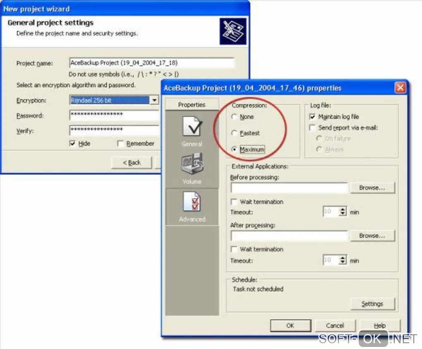This screenshot has height=349, width=422.
Task: Click the Verify password field
Action: [x=115, y=130]
